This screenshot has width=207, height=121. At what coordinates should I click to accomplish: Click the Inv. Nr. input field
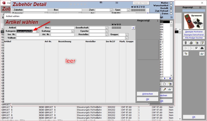pyautogui.click(x=28, y=35)
